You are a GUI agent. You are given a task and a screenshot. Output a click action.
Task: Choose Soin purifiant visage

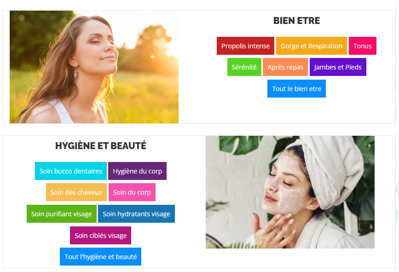coord(61,214)
